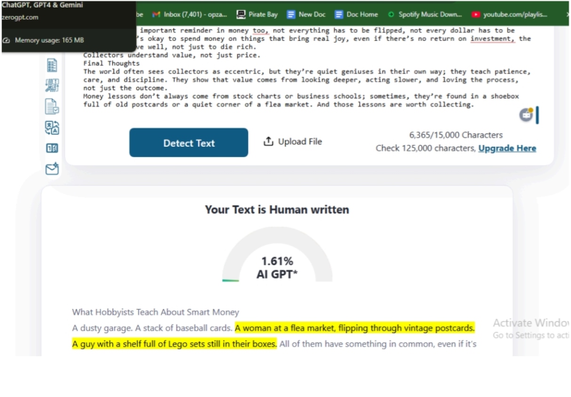571x397 pixels.
Task: Open the Pirate Bay bookmark label
Action: tap(263, 15)
